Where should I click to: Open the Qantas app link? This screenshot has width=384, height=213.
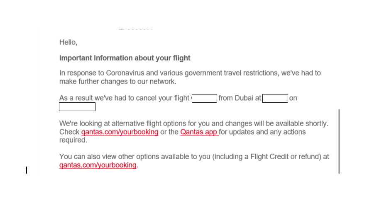[199, 132]
